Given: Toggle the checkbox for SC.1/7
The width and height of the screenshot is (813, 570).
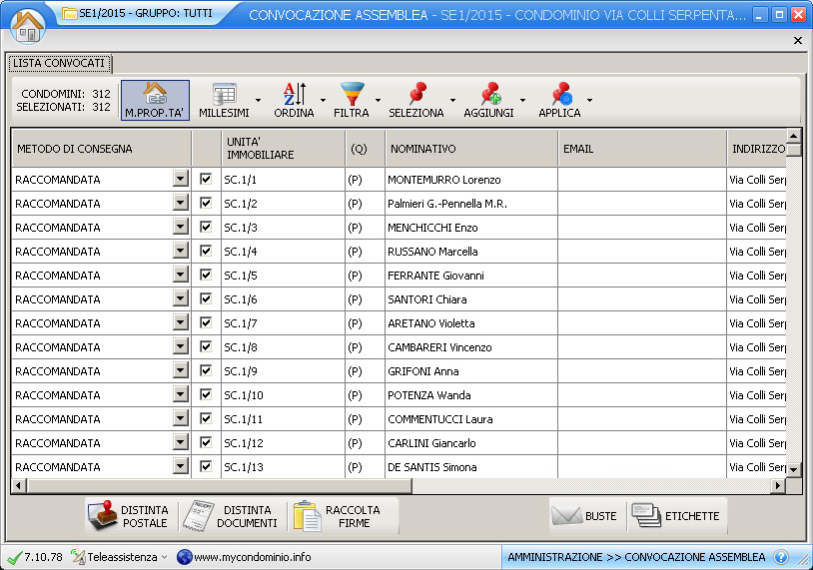Looking at the screenshot, I should (x=206, y=322).
